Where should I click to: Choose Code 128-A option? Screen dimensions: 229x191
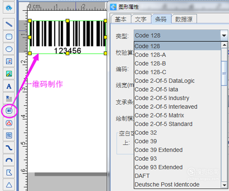(177, 55)
